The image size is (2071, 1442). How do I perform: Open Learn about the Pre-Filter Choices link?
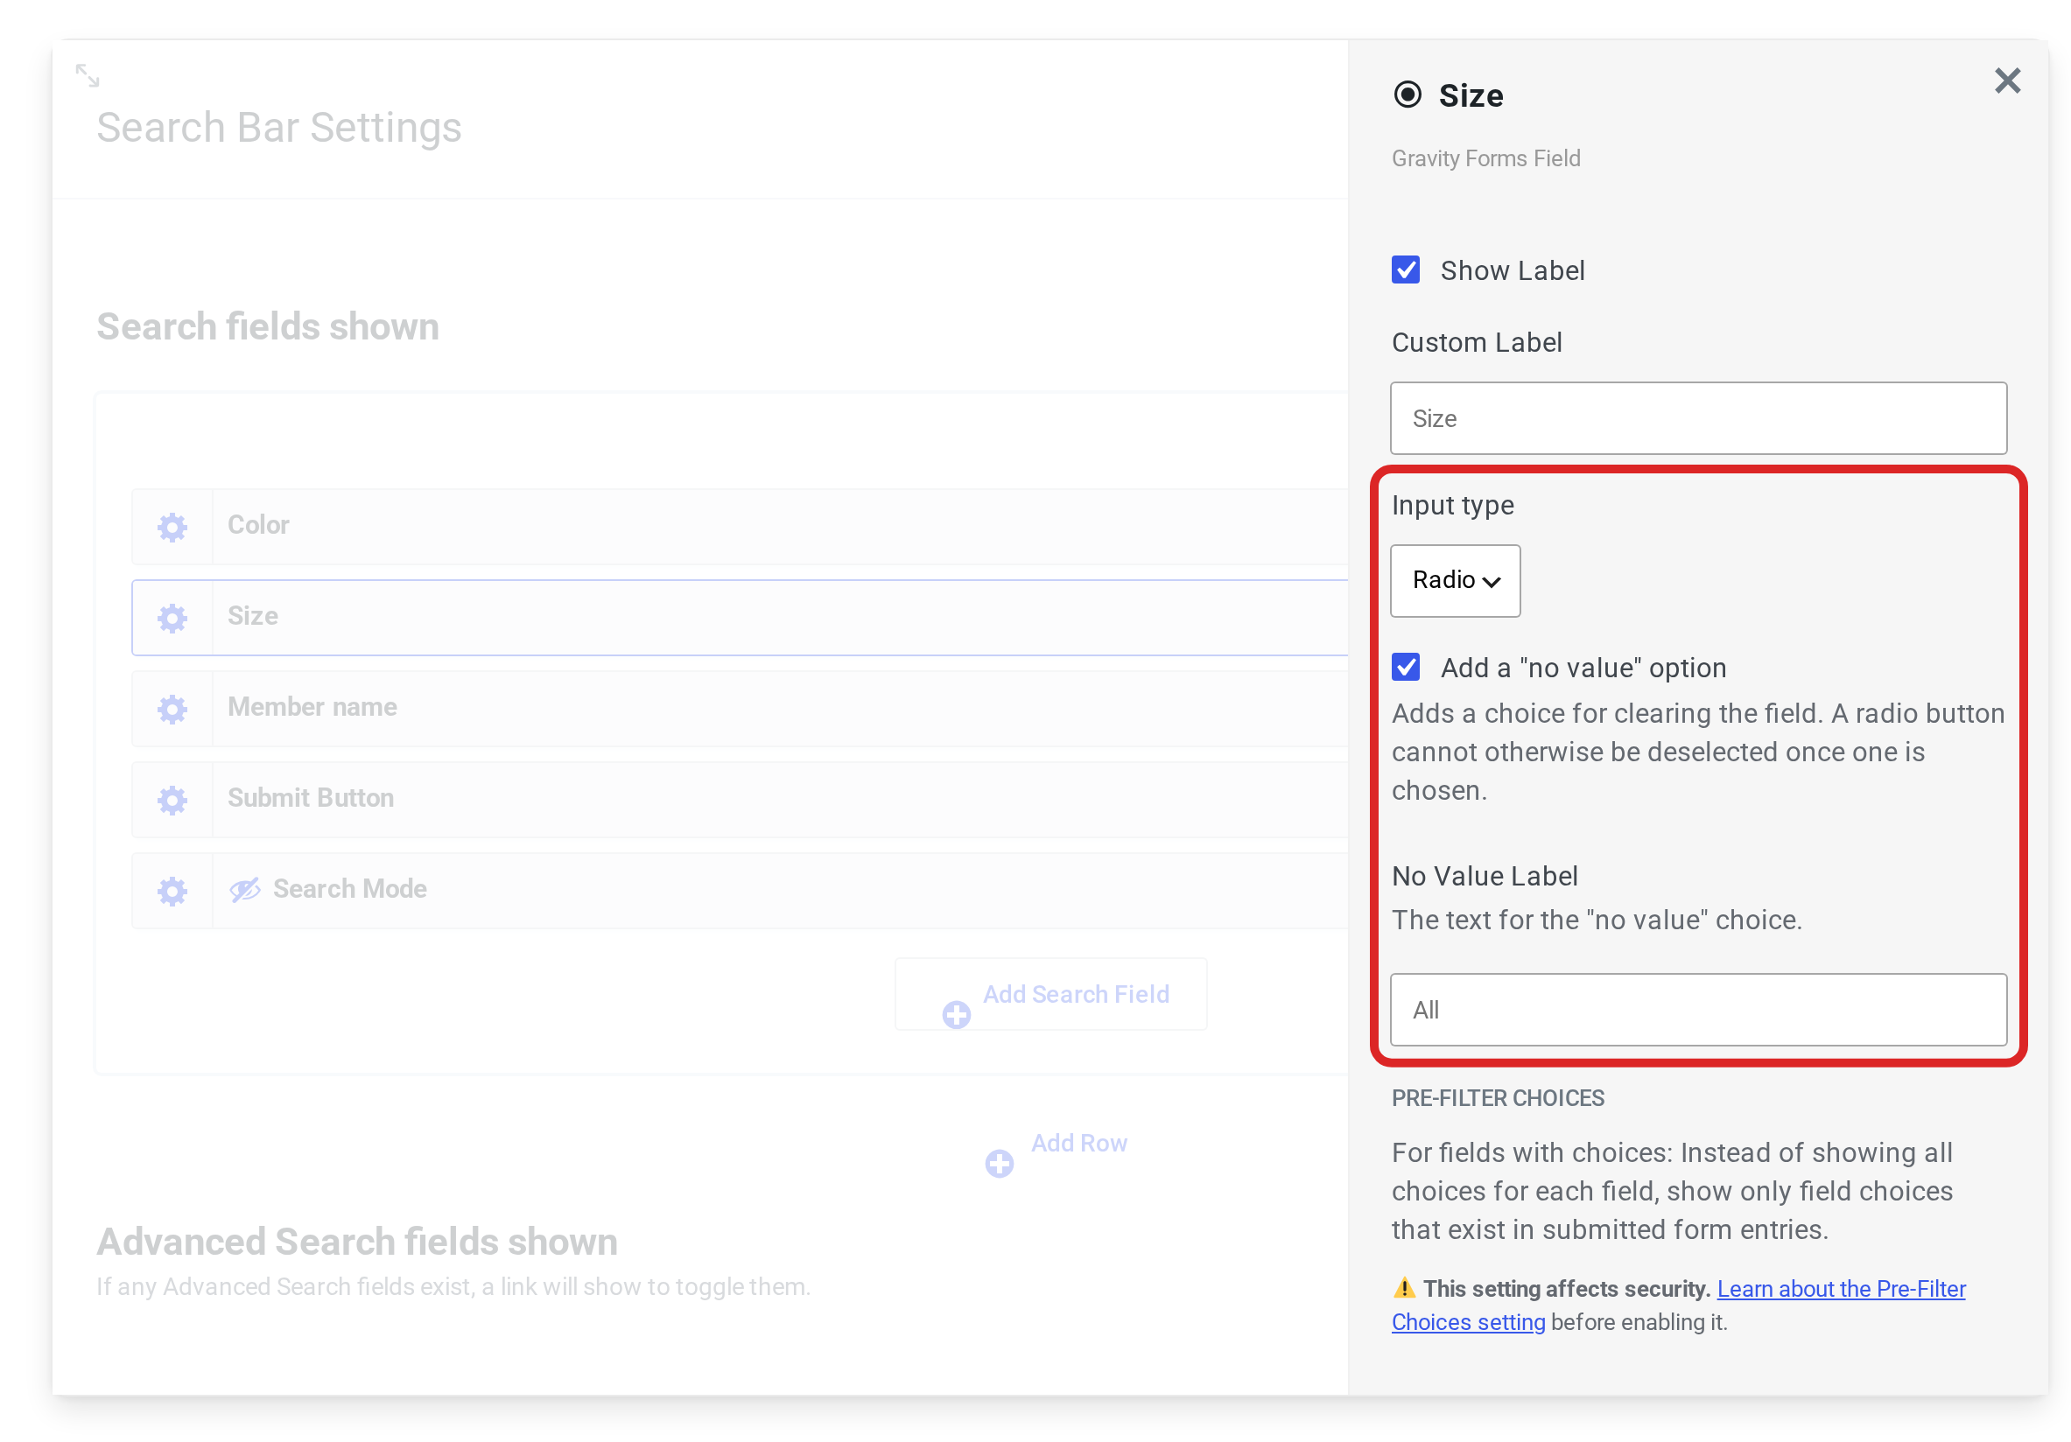(x=1679, y=1305)
